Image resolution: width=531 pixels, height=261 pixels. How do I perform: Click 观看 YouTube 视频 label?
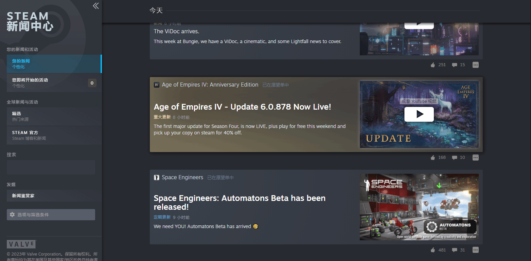pos(419,101)
